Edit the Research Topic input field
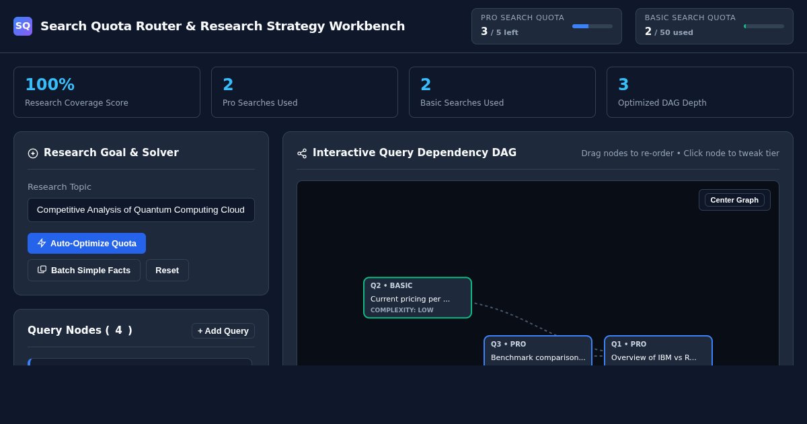807x424 pixels. click(141, 210)
